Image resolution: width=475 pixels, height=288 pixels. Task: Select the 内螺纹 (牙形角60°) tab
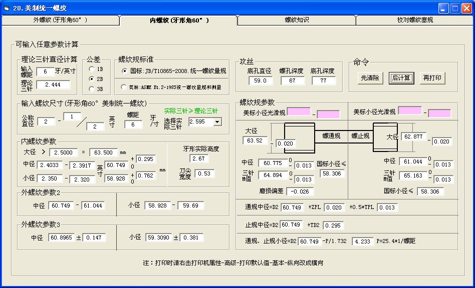click(x=179, y=20)
